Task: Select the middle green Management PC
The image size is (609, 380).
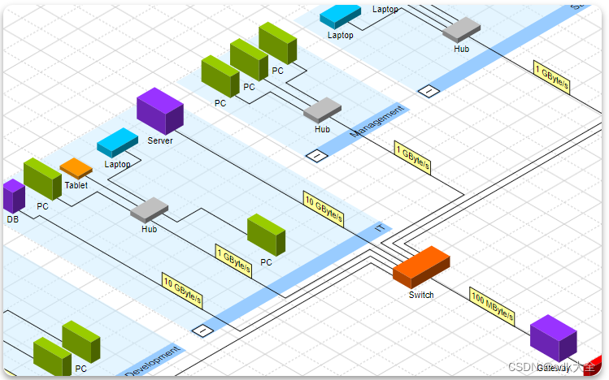Action: (249, 60)
